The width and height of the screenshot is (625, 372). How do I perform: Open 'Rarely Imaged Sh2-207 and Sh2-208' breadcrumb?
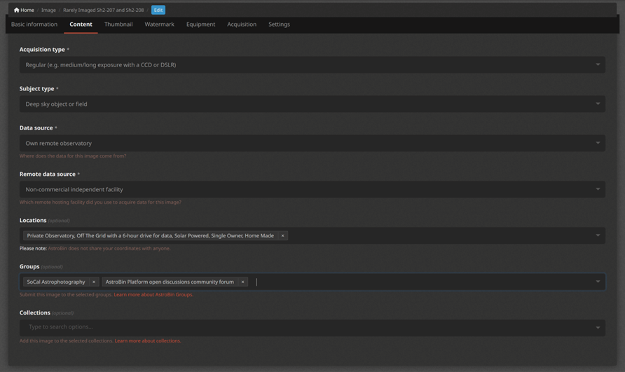(x=103, y=10)
